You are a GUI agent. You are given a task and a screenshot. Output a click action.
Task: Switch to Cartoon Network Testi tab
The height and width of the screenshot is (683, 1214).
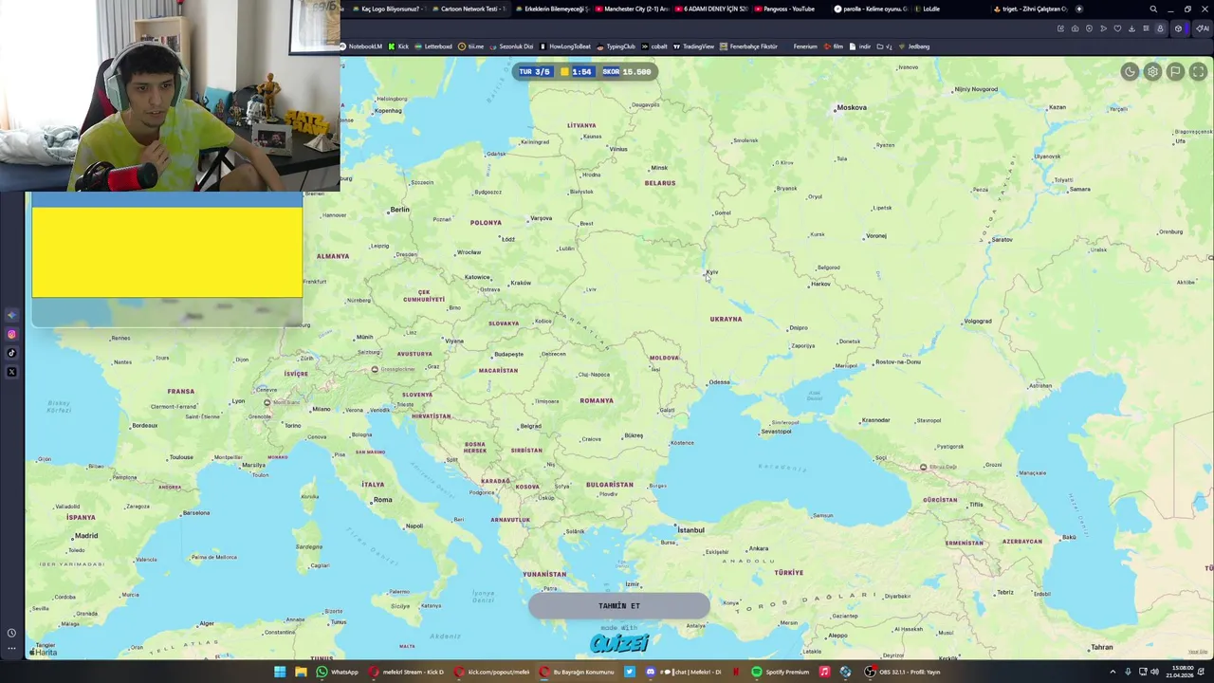pyautogui.click(x=468, y=9)
